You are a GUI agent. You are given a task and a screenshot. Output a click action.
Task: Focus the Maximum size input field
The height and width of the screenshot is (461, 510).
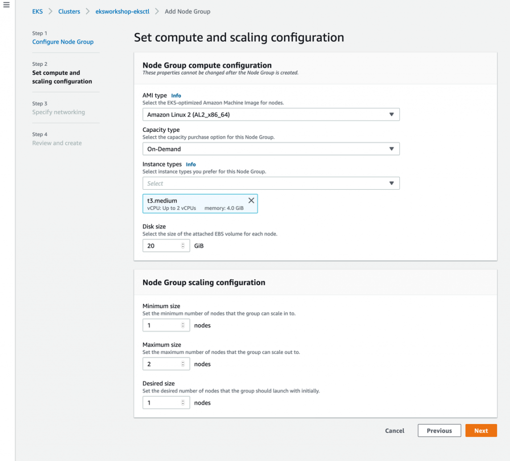tap(161, 364)
